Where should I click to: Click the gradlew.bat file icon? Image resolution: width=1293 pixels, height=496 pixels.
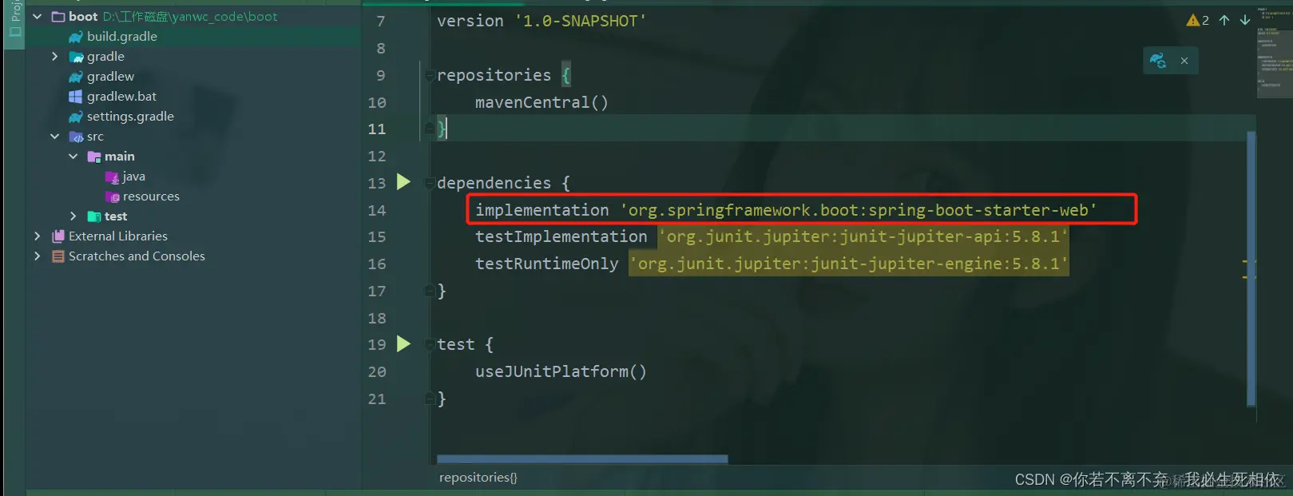(x=76, y=97)
